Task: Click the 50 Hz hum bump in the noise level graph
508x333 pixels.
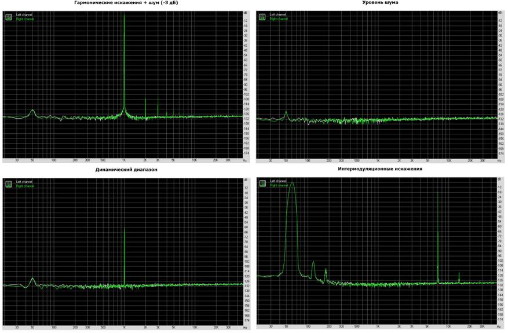Action: (286, 114)
